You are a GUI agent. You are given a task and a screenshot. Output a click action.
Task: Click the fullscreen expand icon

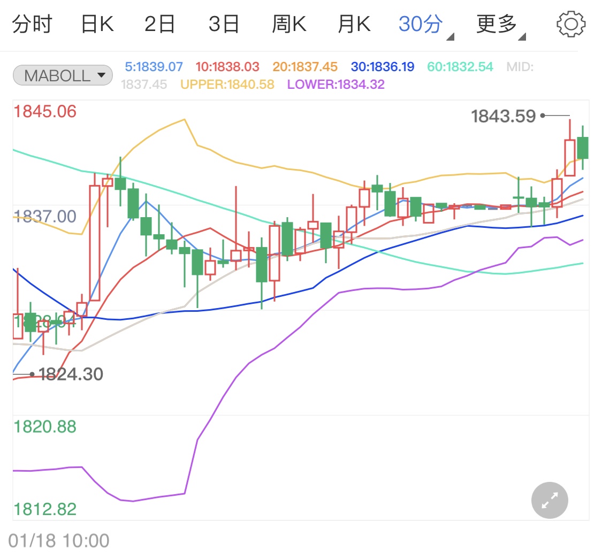(x=549, y=500)
